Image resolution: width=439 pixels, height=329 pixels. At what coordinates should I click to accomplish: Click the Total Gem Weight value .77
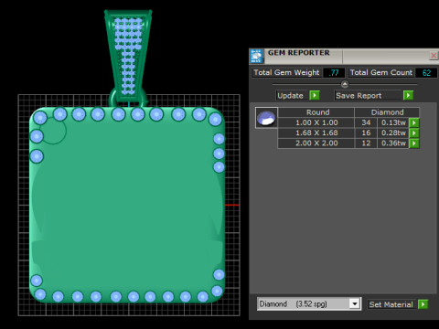(x=334, y=73)
